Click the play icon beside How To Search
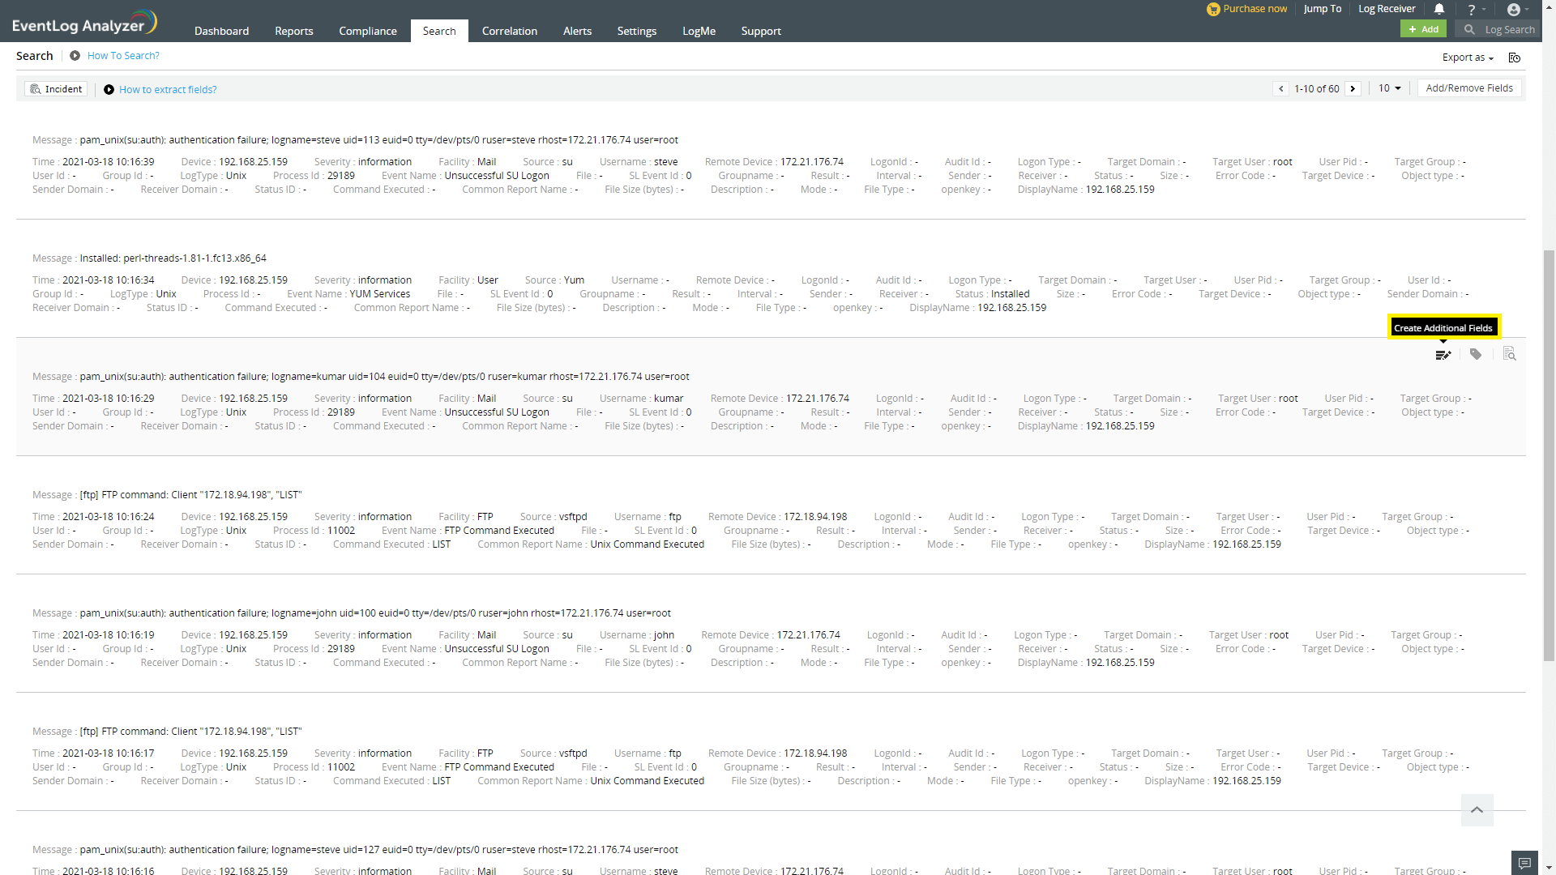Viewport: 1556px width, 875px height. (x=75, y=56)
